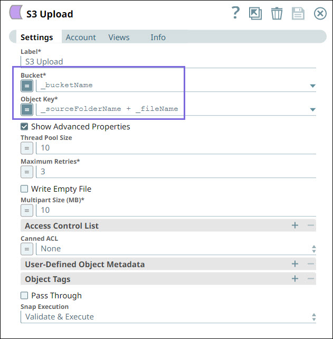Open the Info tab
333x339 pixels.
[158, 37]
